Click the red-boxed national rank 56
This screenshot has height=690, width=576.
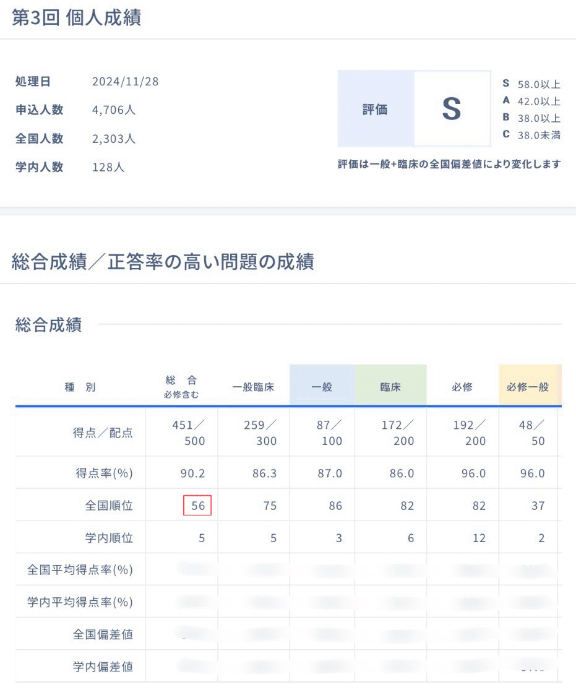click(197, 506)
